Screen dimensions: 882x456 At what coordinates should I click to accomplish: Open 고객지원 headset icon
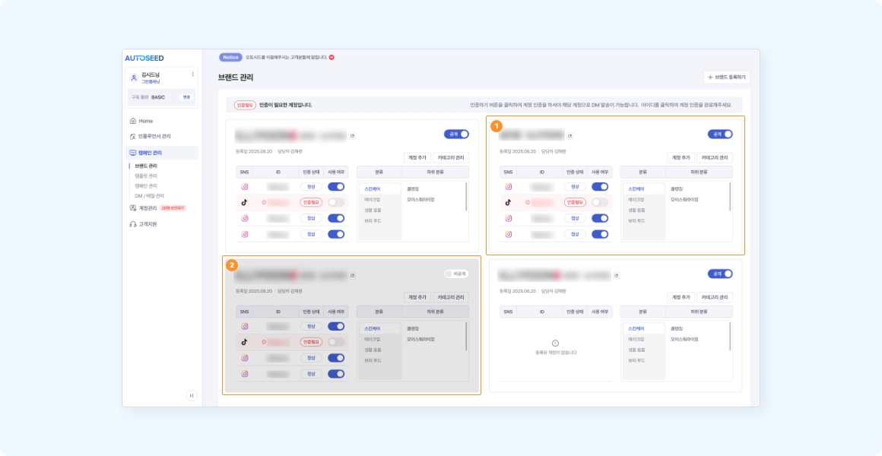pos(133,224)
